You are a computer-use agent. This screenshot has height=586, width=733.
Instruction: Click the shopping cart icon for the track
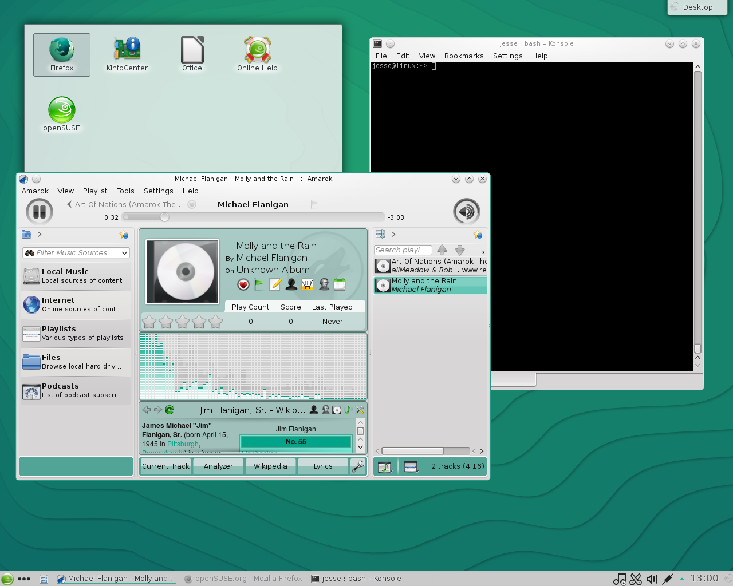pyautogui.click(x=308, y=284)
